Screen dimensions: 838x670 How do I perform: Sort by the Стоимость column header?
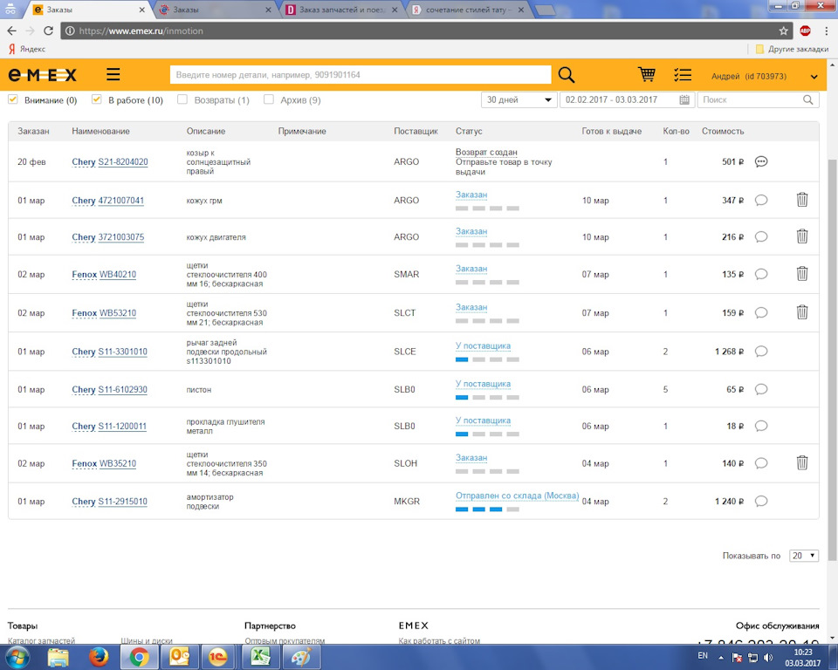tap(723, 131)
